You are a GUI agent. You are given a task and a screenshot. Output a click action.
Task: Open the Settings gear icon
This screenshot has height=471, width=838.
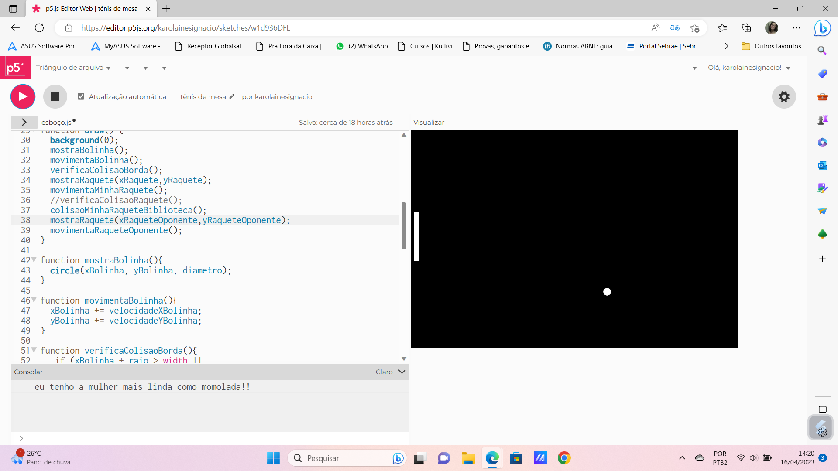(x=784, y=97)
